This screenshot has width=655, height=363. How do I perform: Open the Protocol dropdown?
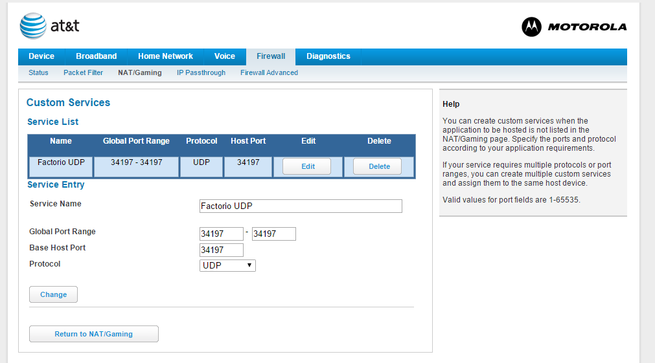[x=227, y=265]
